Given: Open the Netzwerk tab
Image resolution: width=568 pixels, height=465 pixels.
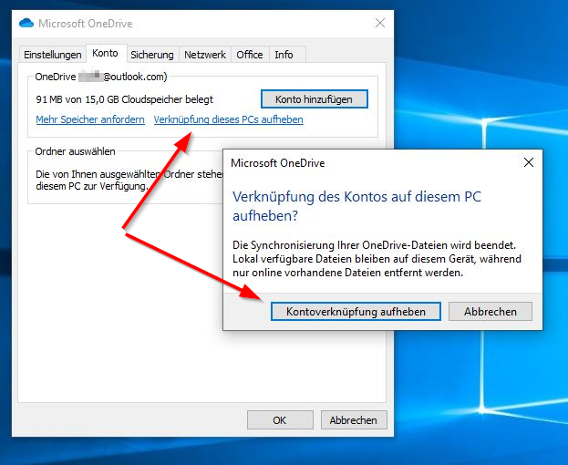Looking at the screenshot, I should coord(205,55).
